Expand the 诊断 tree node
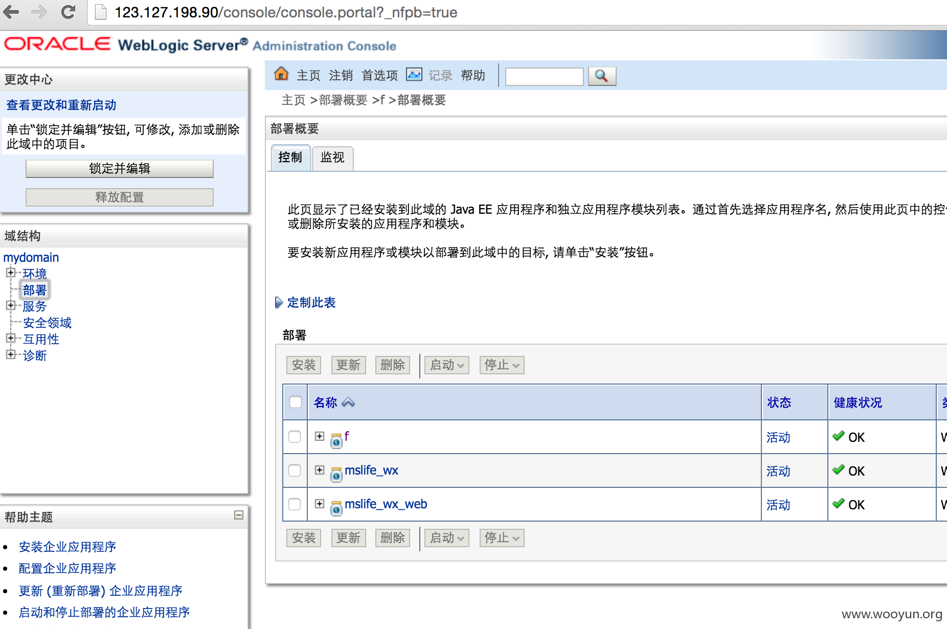This screenshot has width=947, height=629. (10, 354)
